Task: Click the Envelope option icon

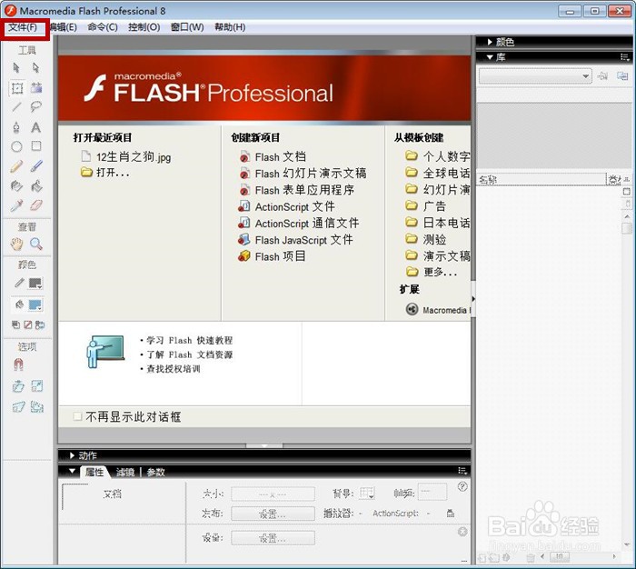Action: pos(37,406)
